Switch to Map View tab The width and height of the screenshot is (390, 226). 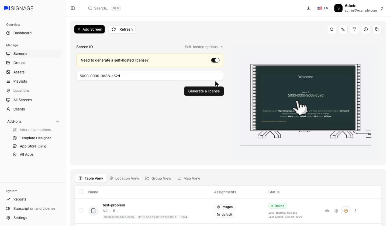[189, 178]
